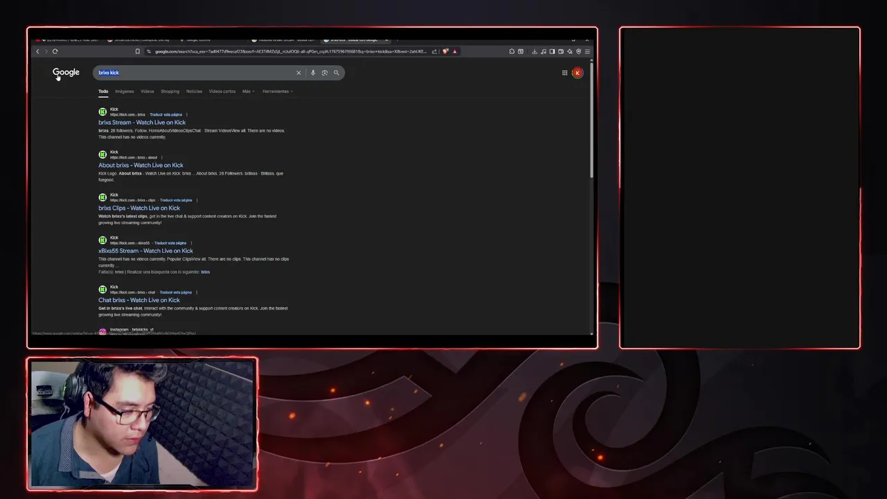This screenshot has width=887, height=499.
Task: Toggle the sidebar panel icon in the toolbar
Action: 552,51
